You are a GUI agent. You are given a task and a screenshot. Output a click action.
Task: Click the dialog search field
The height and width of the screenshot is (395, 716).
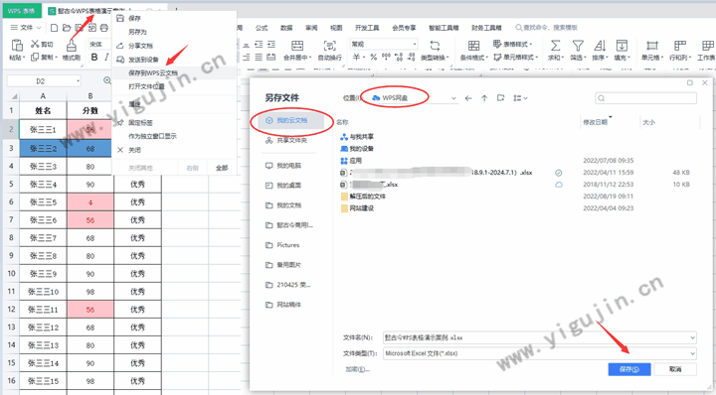(x=645, y=98)
